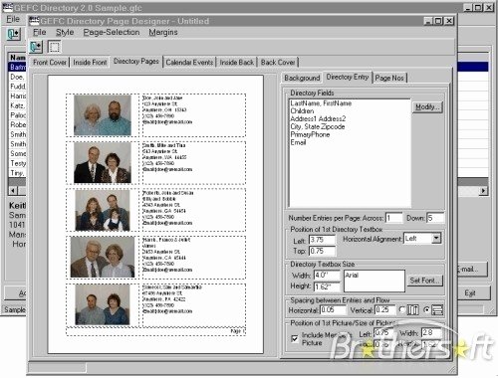498x378 pixels.
Task: Select 'LastName, FirstName' in Directory Fields
Action: (321, 103)
